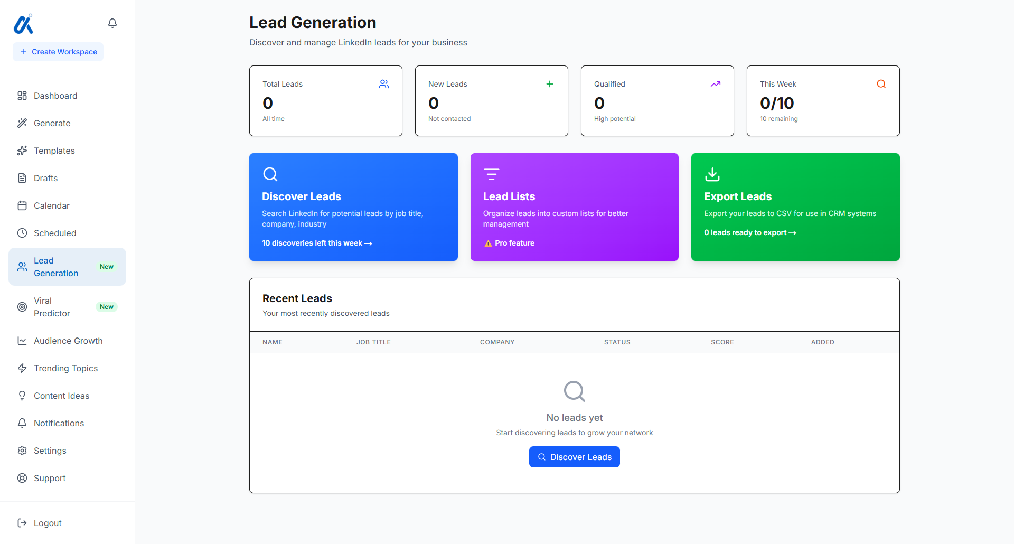This screenshot has height=544, width=1014.
Task: Open Viral Predictor page
Action: point(67,307)
